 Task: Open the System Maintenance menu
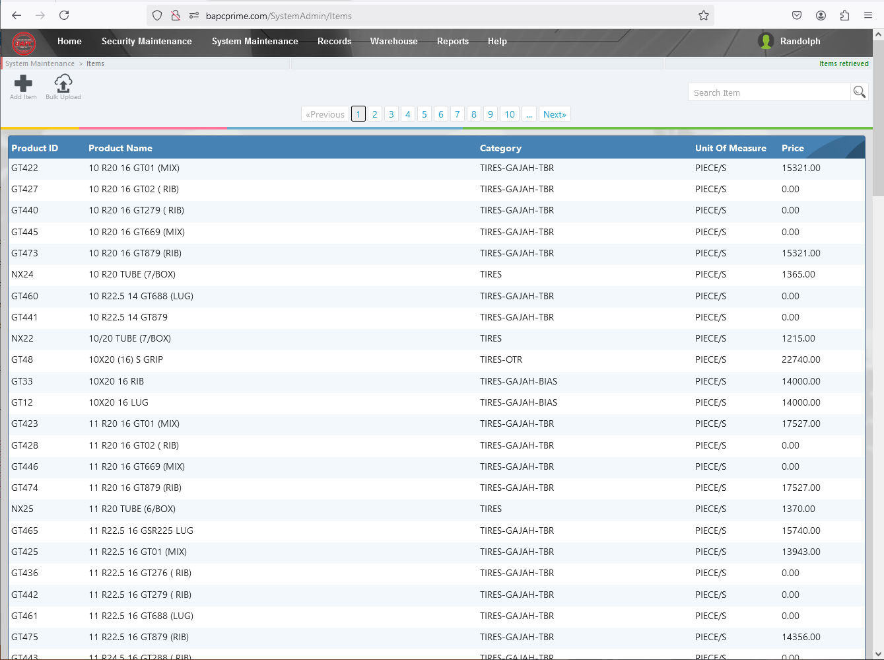point(255,41)
